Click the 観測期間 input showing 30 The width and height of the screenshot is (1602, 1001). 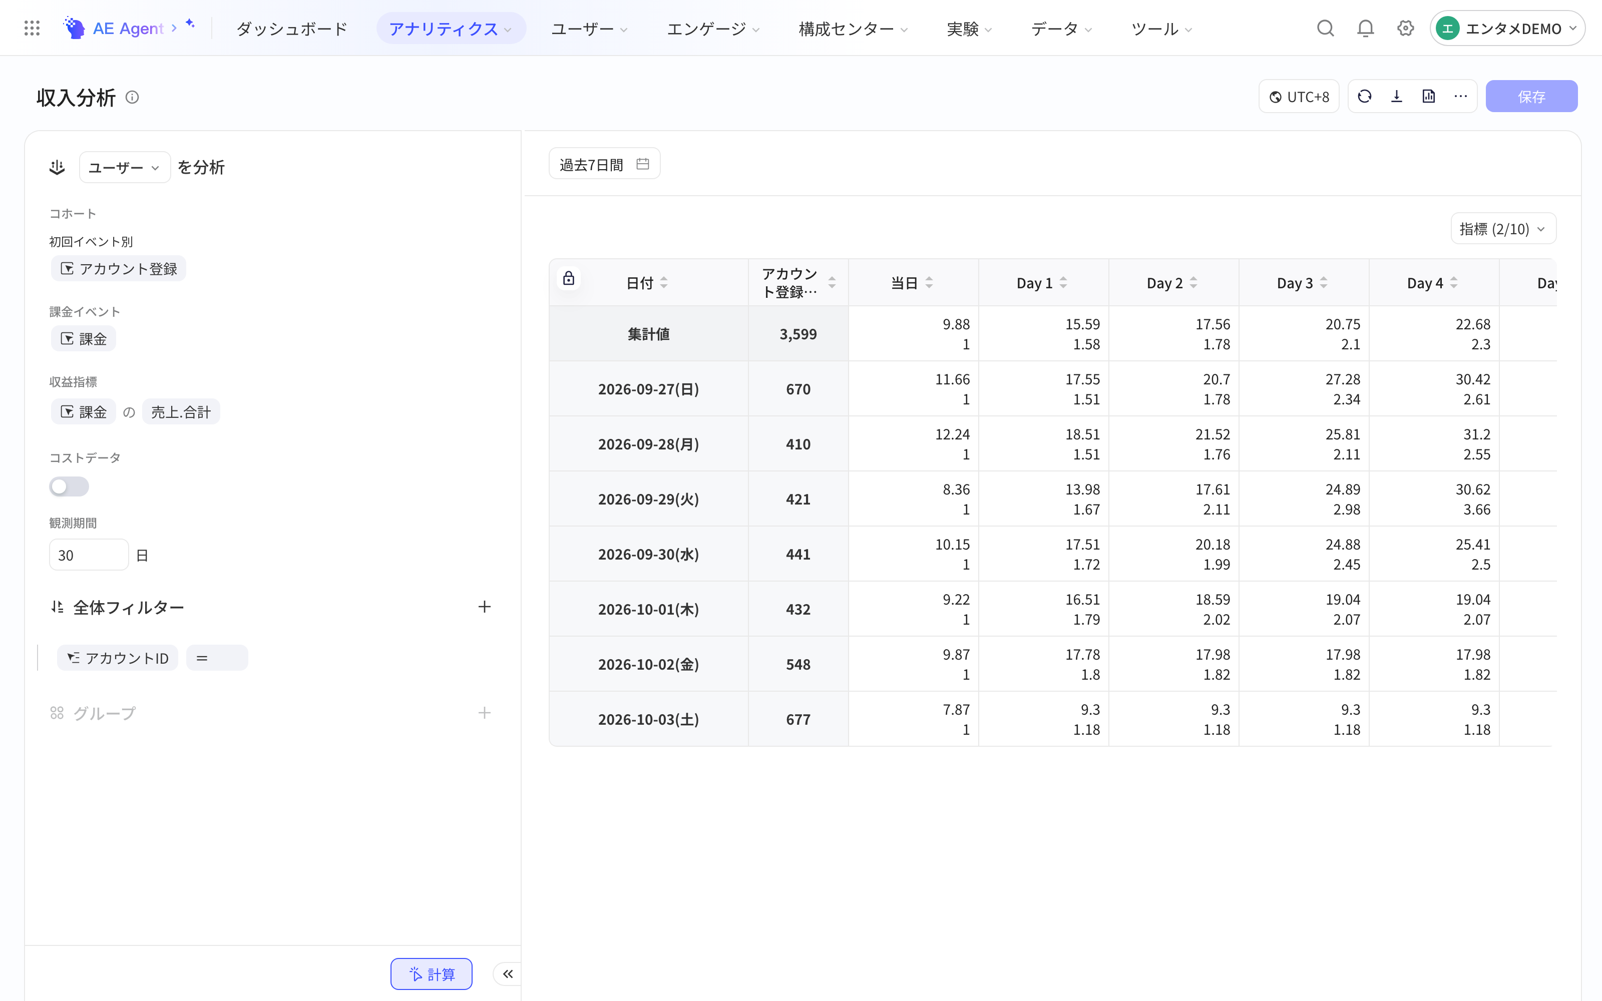[x=89, y=555]
